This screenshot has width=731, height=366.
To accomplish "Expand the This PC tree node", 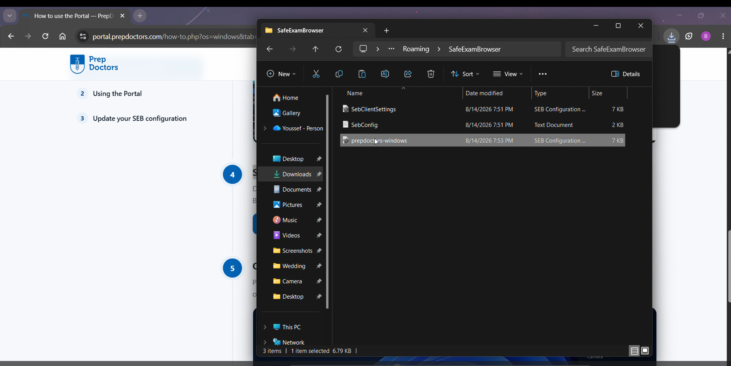I will click(265, 327).
